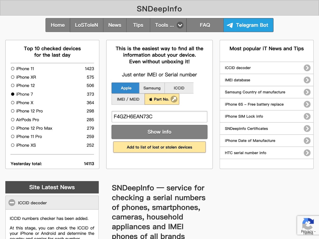Open the ICCID decoder popular link

click(267, 68)
